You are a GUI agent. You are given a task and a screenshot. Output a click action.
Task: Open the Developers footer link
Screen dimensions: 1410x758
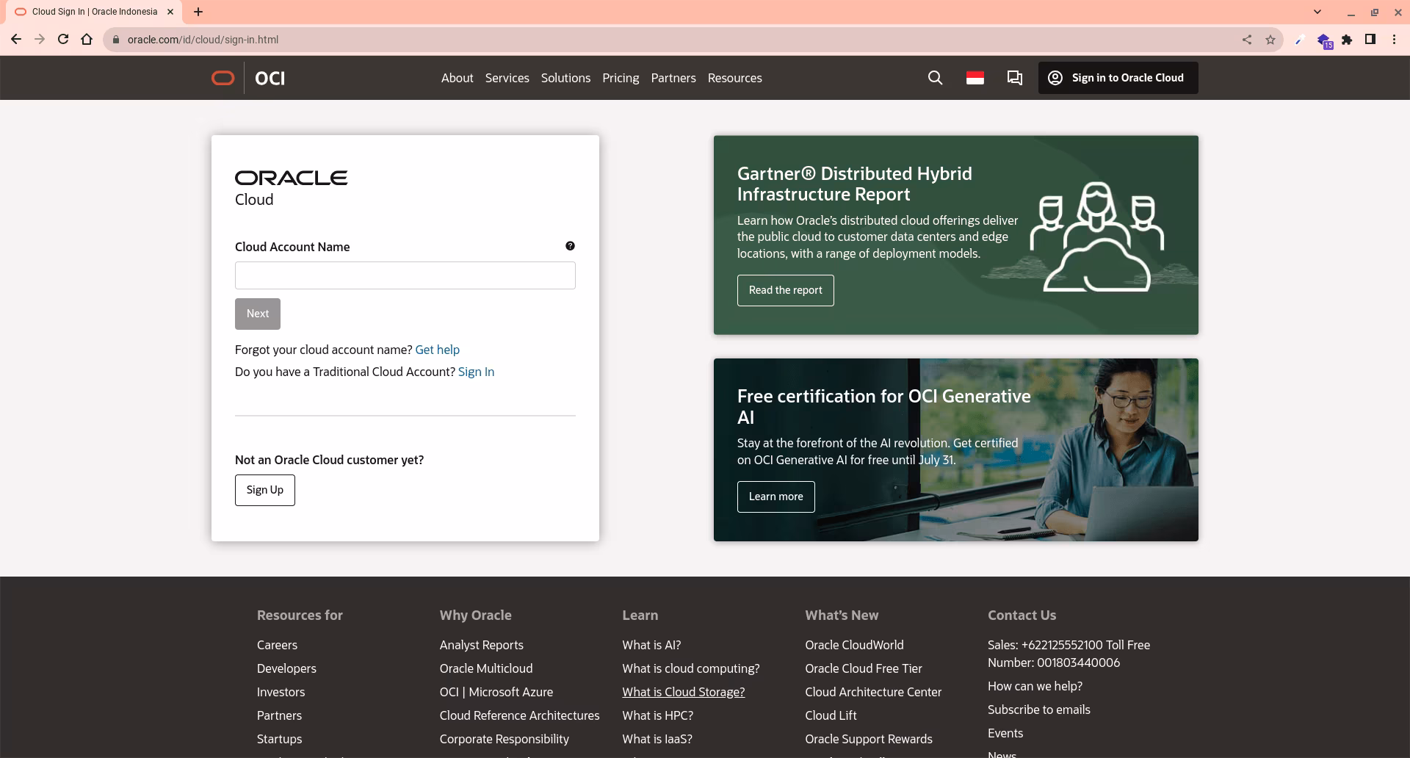[x=286, y=668]
